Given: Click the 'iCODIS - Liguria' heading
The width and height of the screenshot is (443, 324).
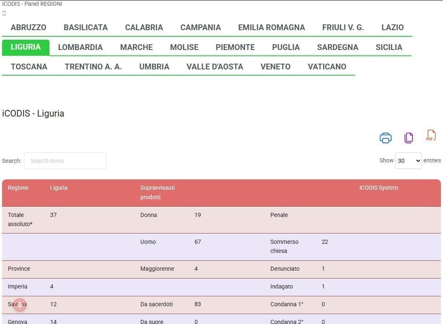Looking at the screenshot, I should click(x=33, y=114).
